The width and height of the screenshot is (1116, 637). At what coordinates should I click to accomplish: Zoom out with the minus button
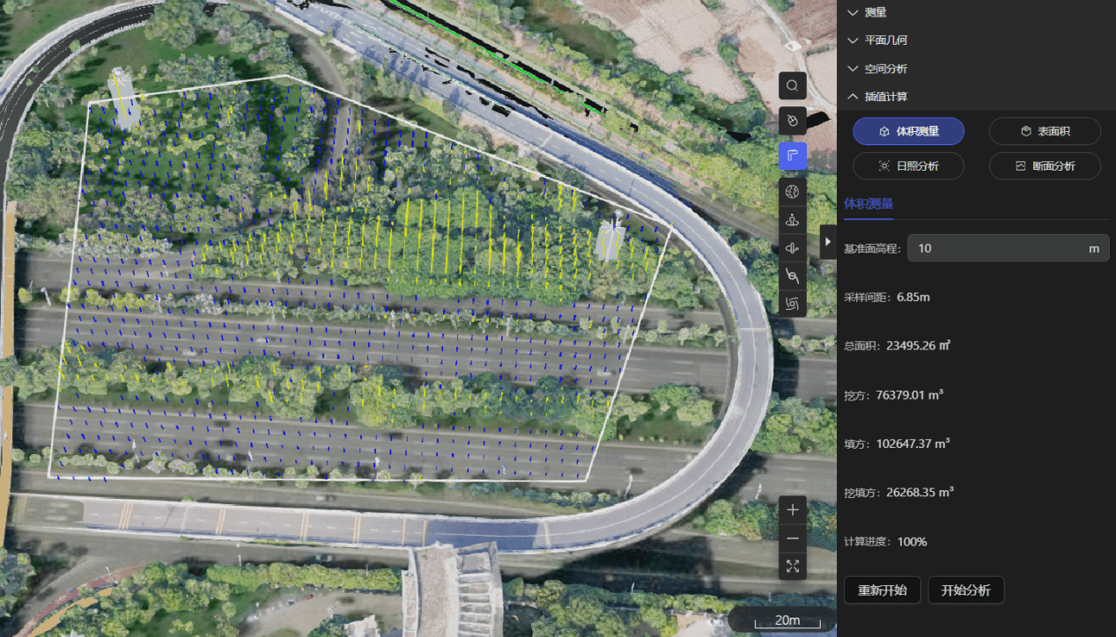(x=793, y=538)
